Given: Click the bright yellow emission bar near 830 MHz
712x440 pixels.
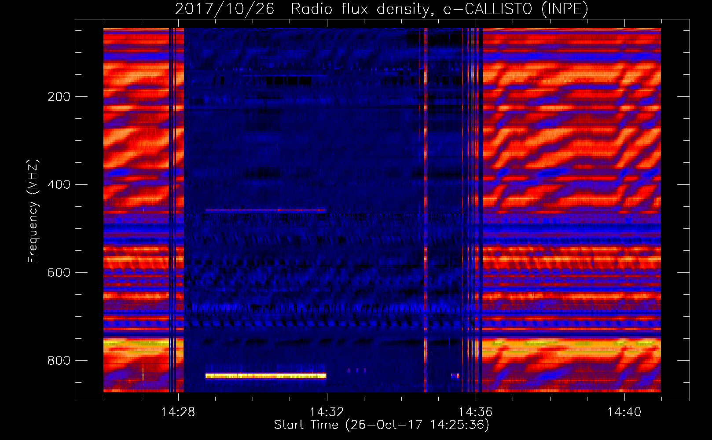Looking at the screenshot, I should click(x=266, y=376).
